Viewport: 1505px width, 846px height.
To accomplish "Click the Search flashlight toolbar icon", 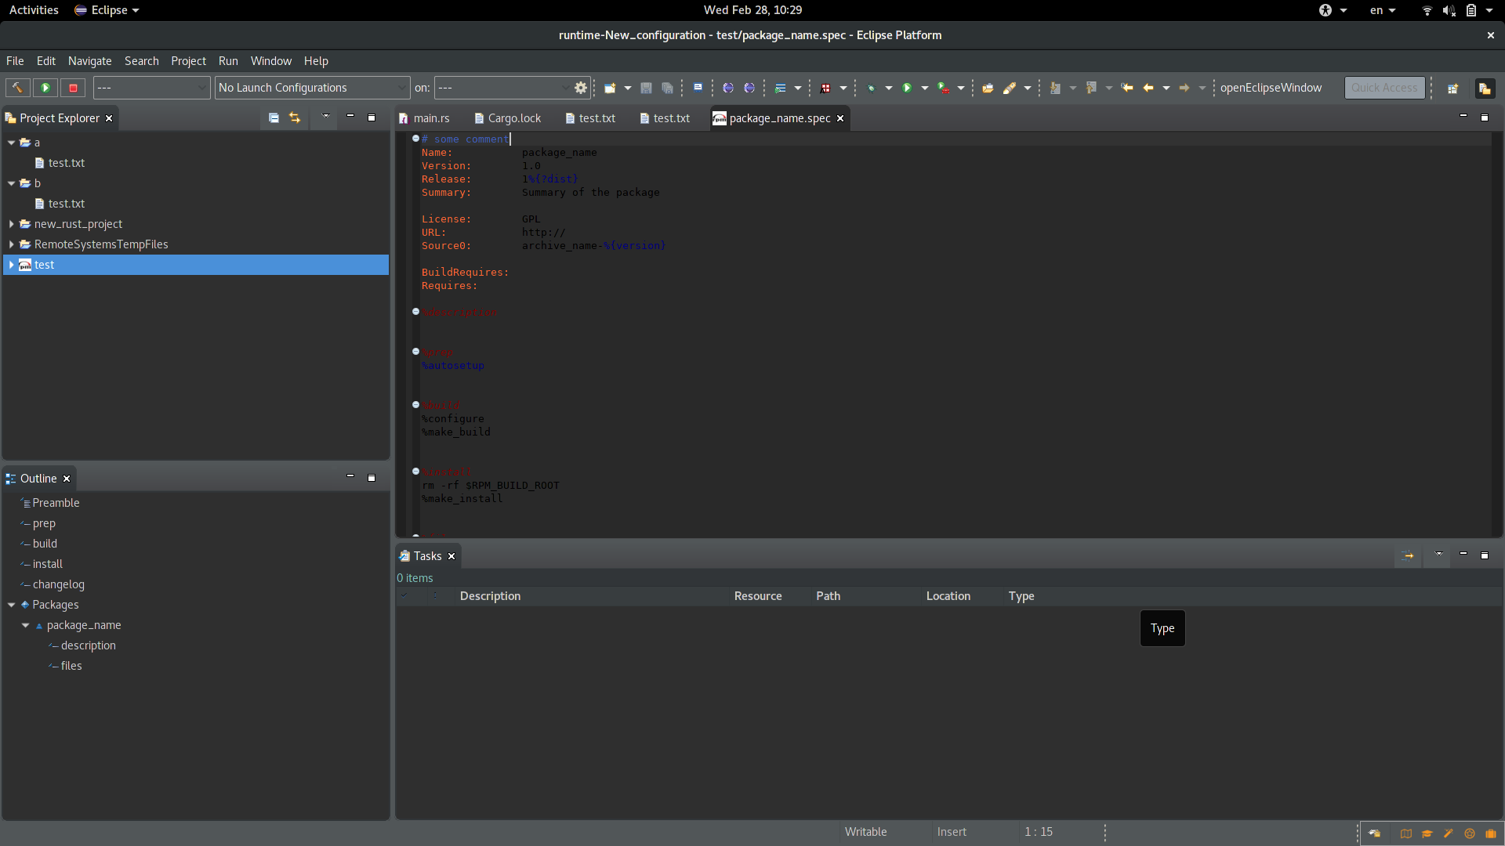I will coord(1010,88).
